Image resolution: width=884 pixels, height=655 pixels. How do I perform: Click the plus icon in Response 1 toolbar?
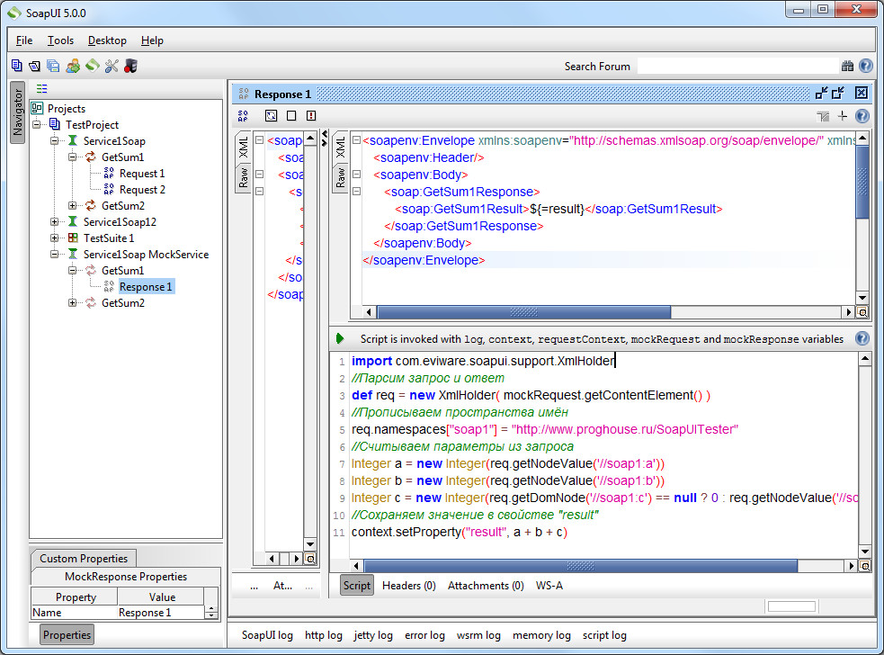843,116
